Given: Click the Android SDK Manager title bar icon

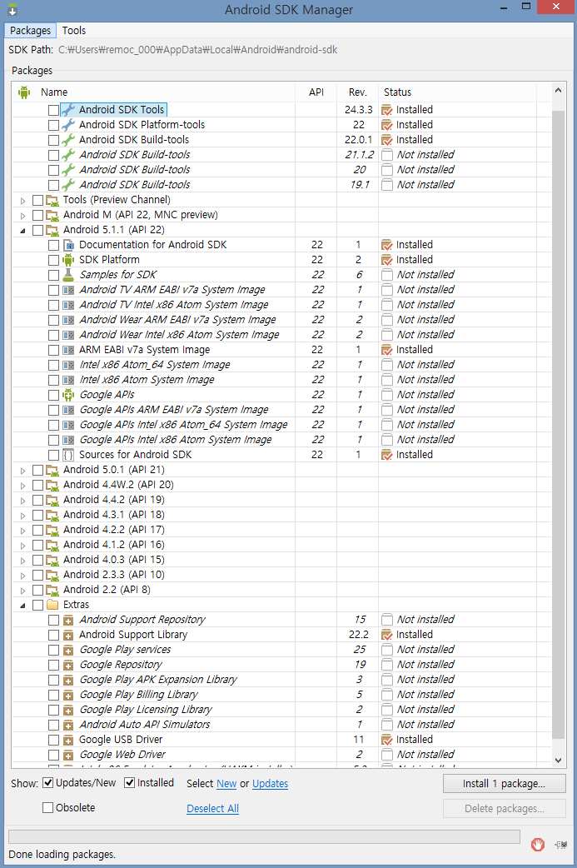Looking at the screenshot, I should pyautogui.click(x=12, y=9).
